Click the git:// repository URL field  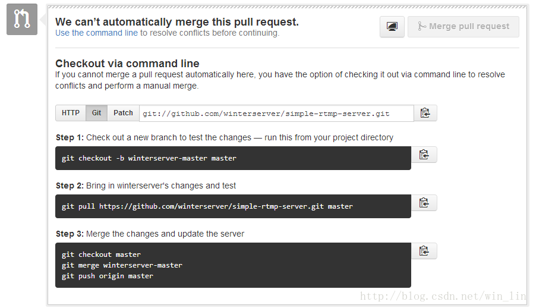[x=276, y=114]
